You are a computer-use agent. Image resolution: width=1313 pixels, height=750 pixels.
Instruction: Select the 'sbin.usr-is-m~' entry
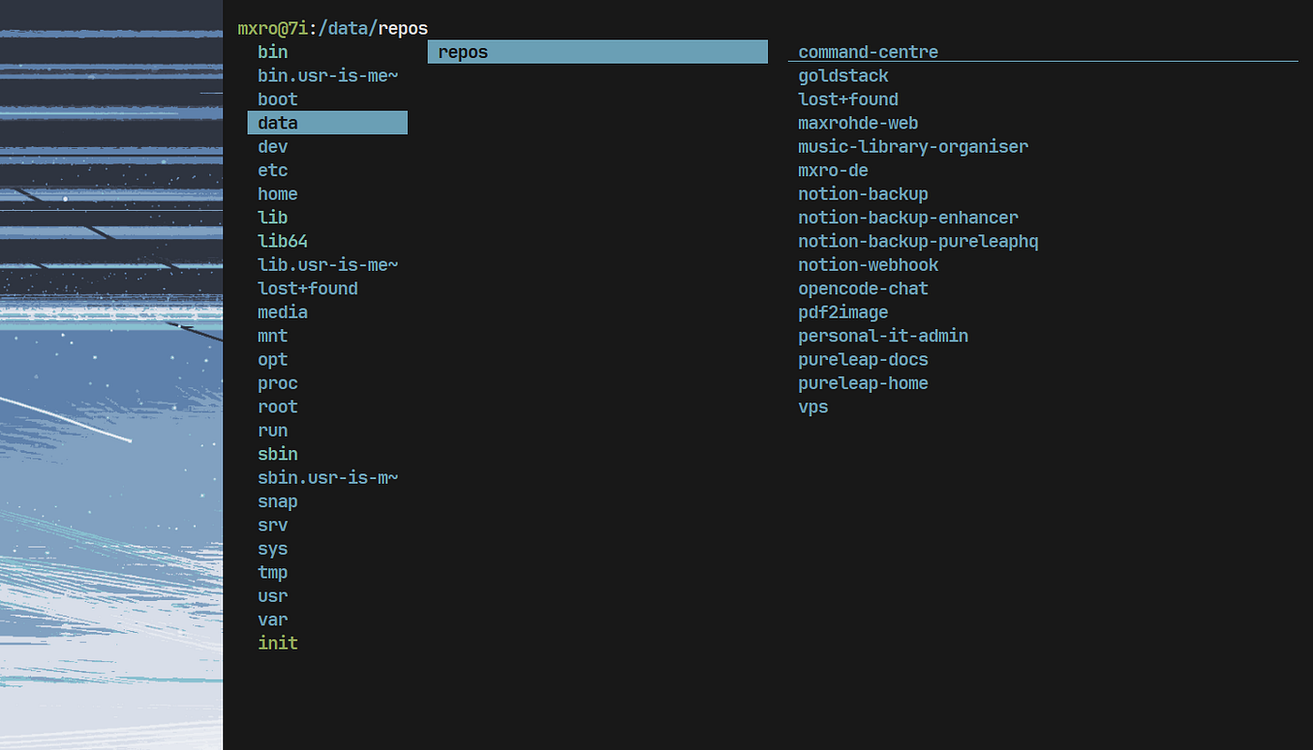328,478
